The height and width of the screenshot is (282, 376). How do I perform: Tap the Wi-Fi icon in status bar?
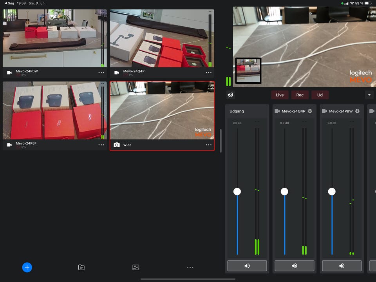(352, 4)
